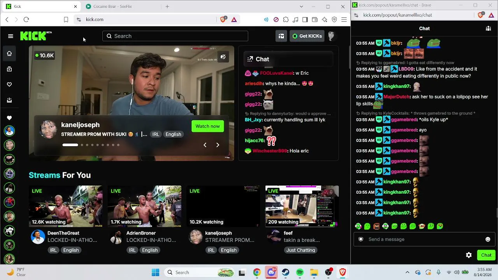
Task: Toggle the browser sidebar panel
Action: (x=305, y=19)
